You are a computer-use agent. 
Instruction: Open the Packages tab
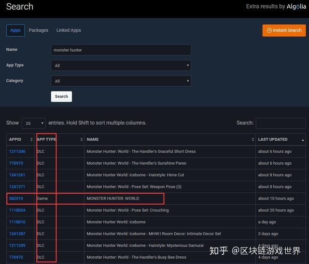coord(39,30)
